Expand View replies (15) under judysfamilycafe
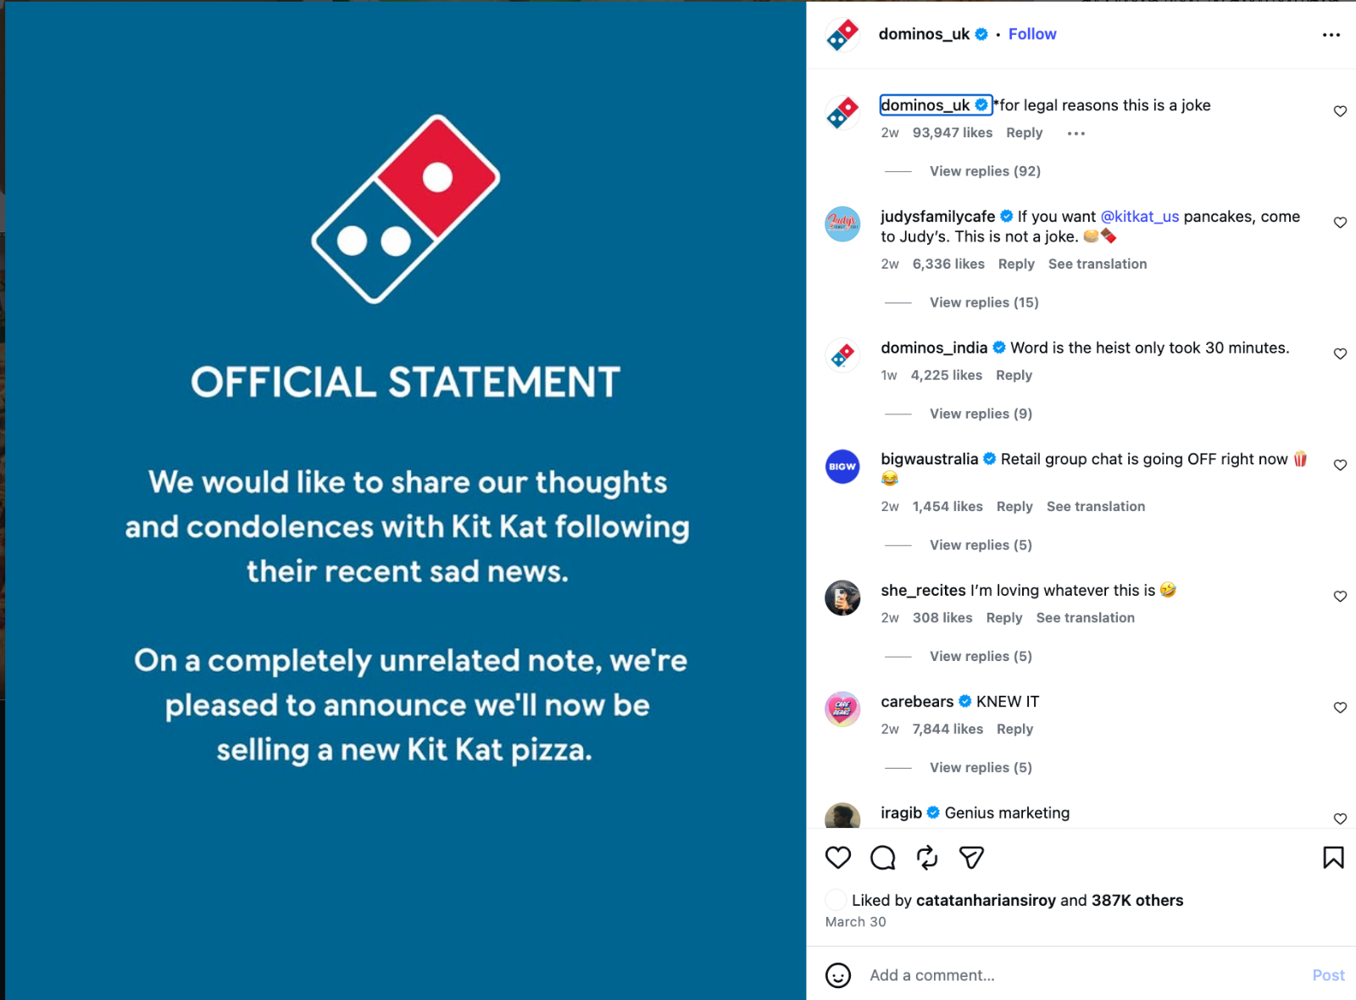The image size is (1356, 1000). pos(984,303)
